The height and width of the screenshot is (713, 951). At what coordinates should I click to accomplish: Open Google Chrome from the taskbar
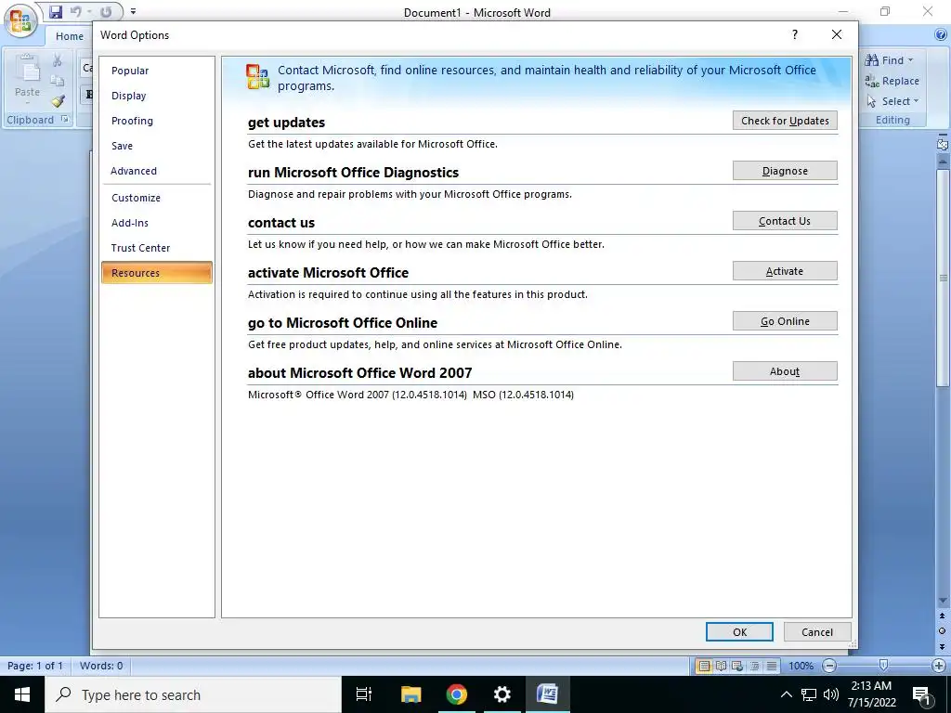[457, 694]
